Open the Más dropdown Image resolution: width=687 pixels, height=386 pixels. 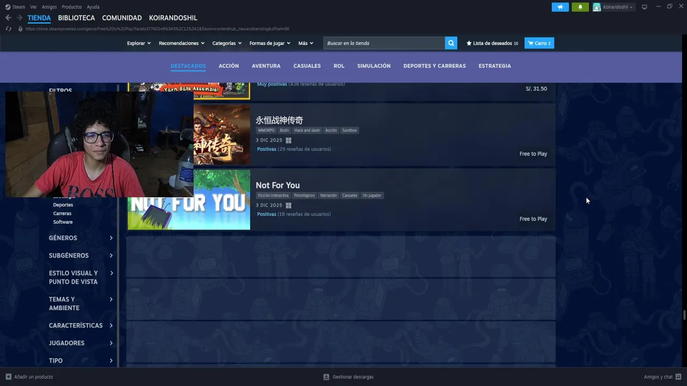click(x=306, y=43)
